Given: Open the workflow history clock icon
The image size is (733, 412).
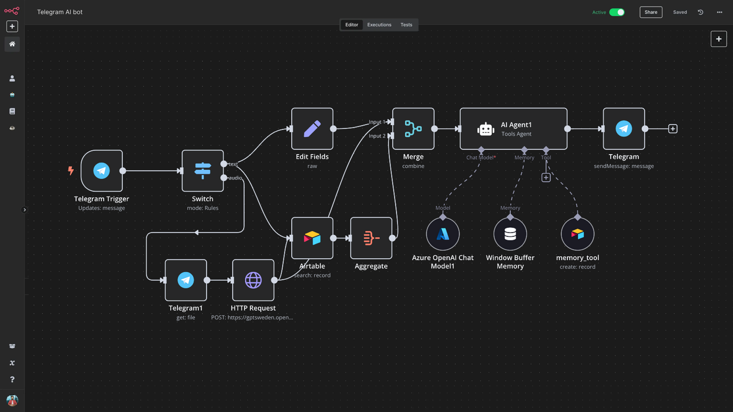Looking at the screenshot, I should coord(701,12).
